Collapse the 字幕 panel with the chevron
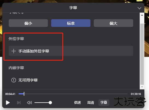The width and height of the screenshot is (149, 110). pos(139,8)
